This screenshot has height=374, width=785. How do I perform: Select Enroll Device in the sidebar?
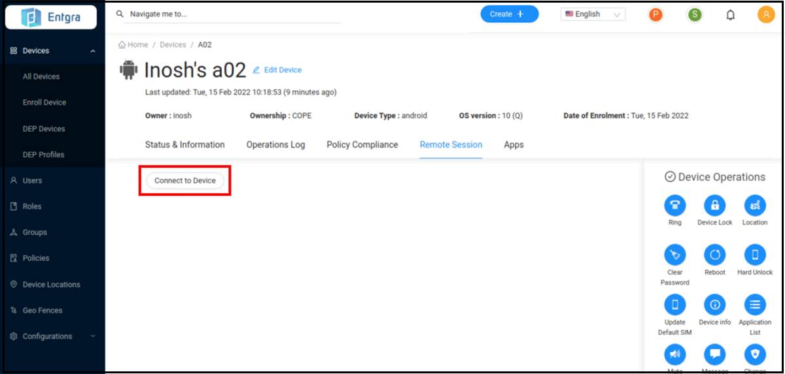(44, 102)
